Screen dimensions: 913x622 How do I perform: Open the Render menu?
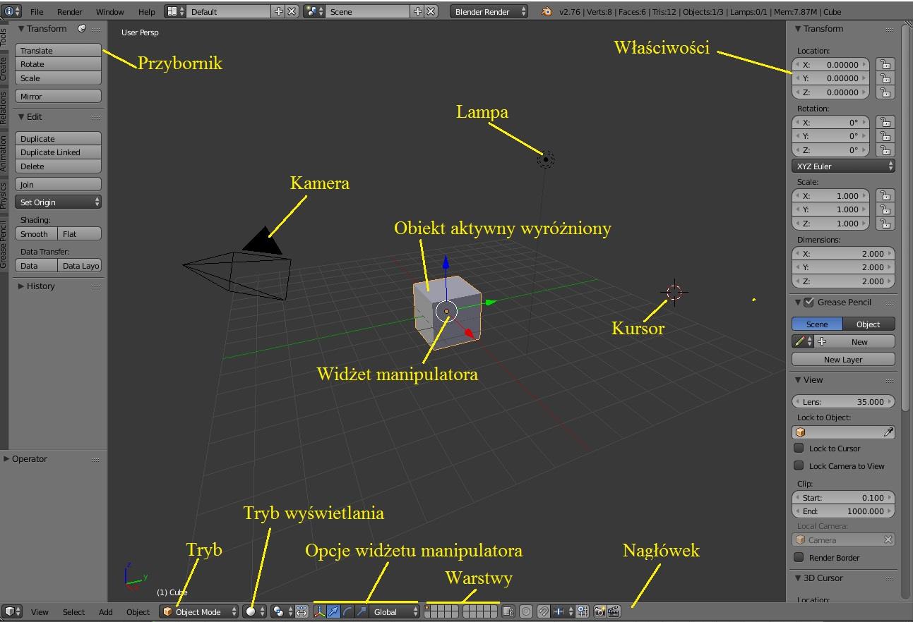click(x=69, y=12)
